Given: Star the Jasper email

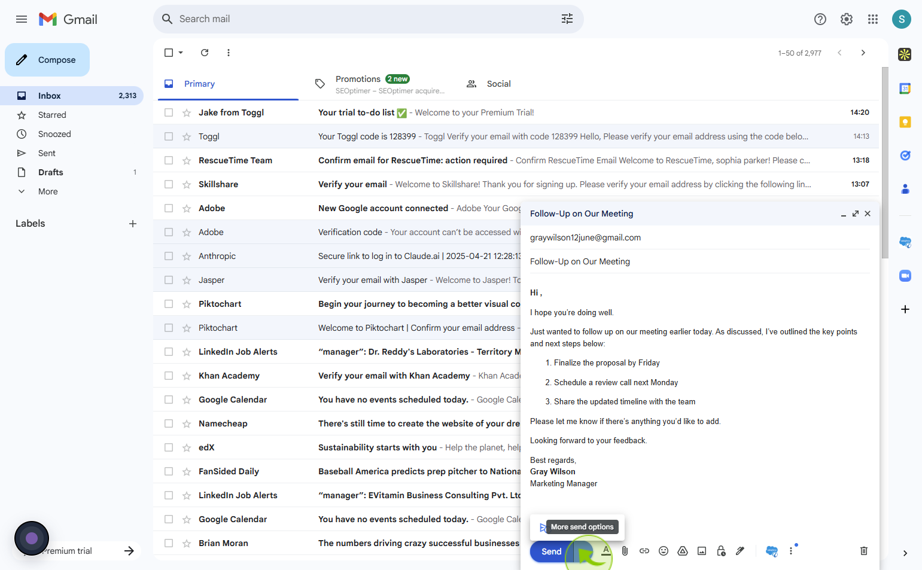Looking at the screenshot, I should click(187, 280).
